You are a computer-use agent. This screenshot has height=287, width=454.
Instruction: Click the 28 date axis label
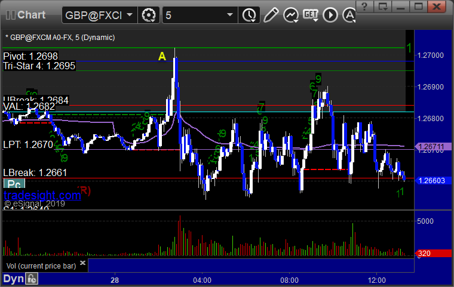115,280
